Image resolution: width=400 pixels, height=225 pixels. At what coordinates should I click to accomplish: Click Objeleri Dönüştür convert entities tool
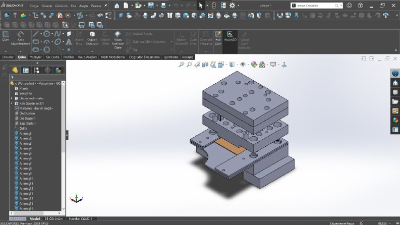tap(92, 38)
